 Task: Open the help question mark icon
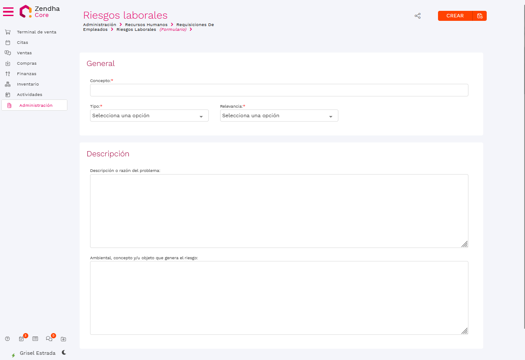click(7, 339)
